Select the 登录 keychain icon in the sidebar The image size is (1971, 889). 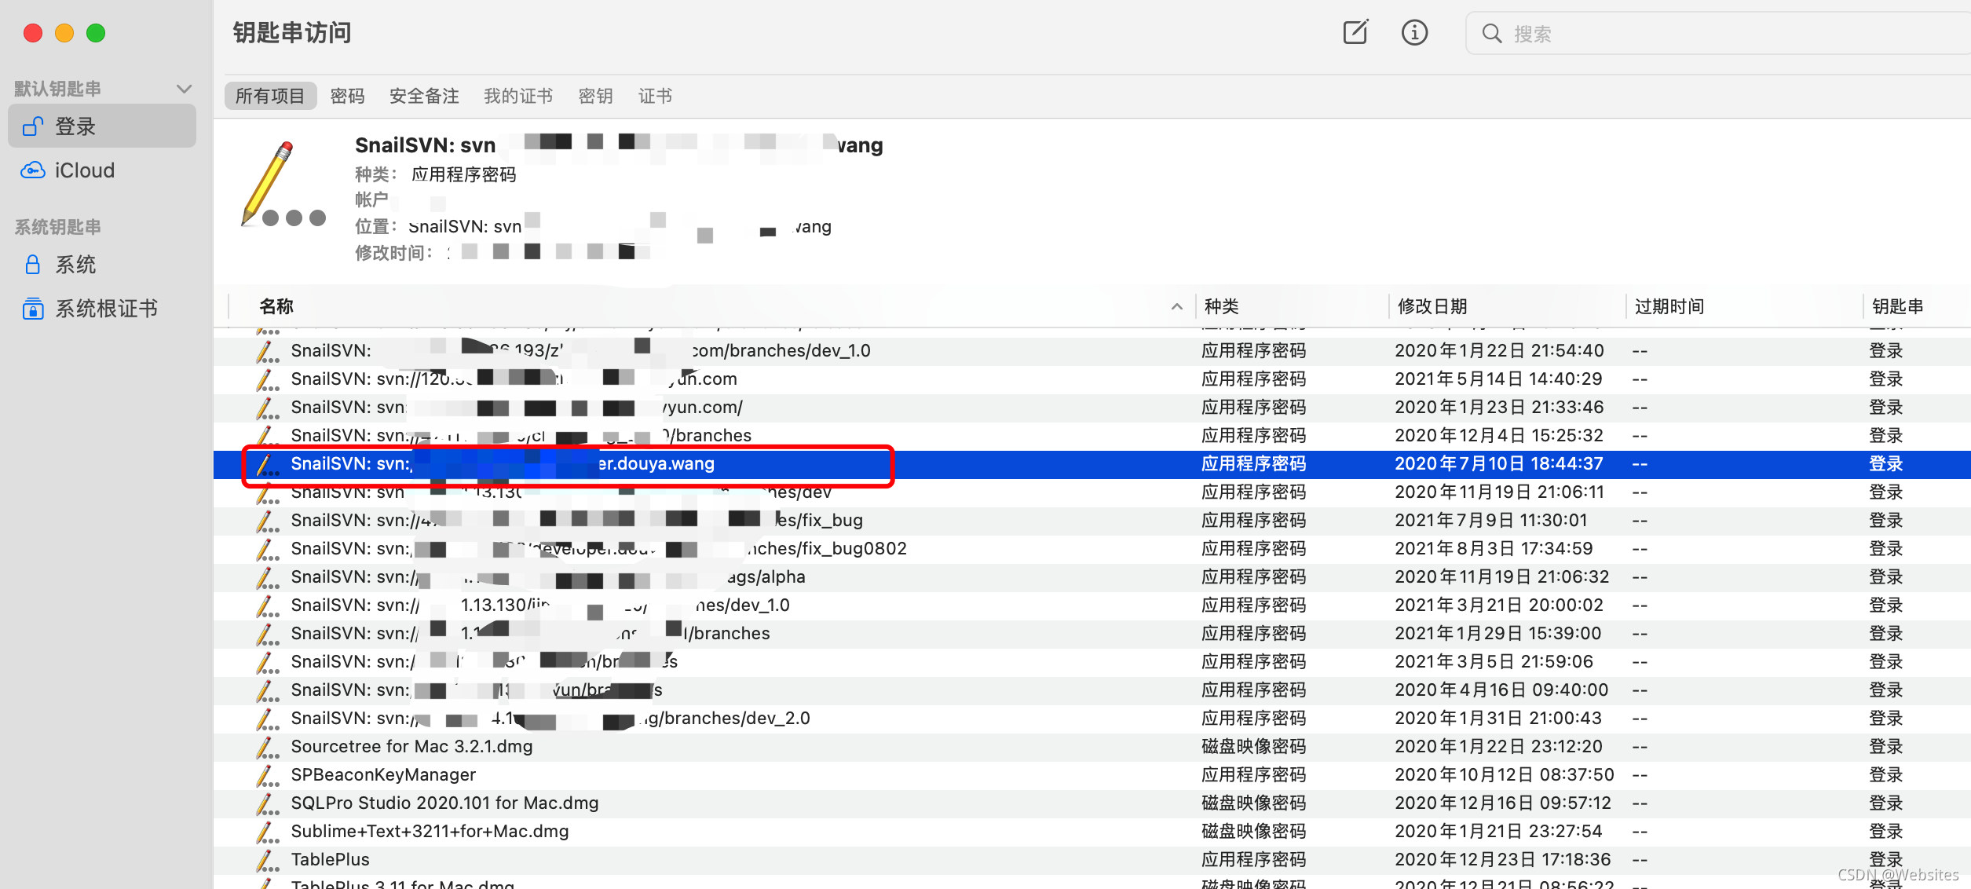[33, 126]
